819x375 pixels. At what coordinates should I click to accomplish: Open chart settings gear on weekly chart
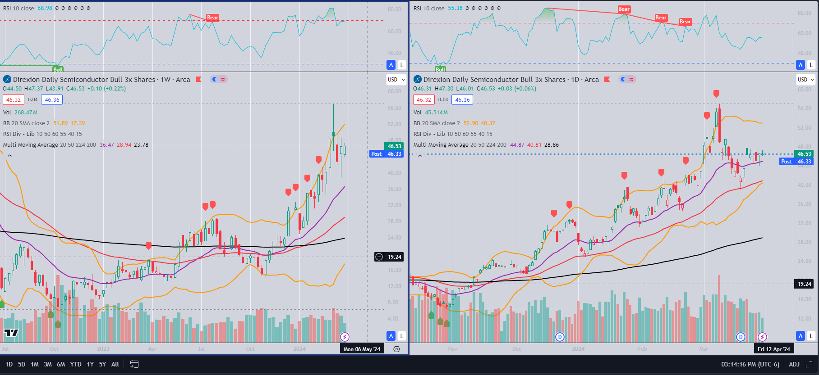click(396, 349)
